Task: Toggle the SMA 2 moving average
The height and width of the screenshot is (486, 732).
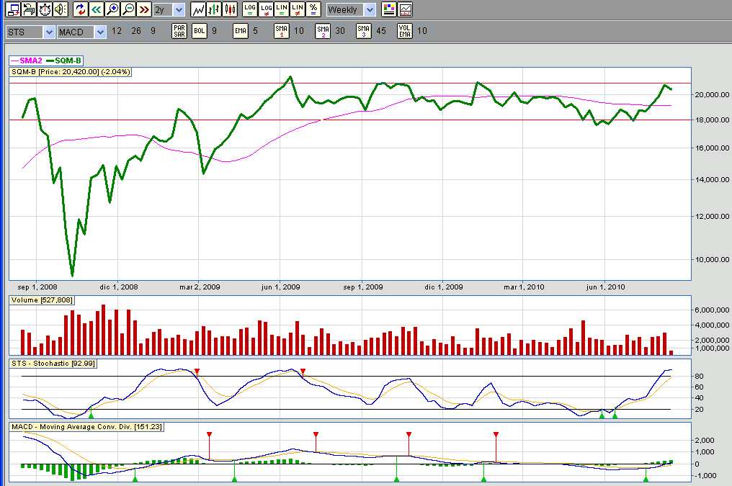Action: point(323,32)
